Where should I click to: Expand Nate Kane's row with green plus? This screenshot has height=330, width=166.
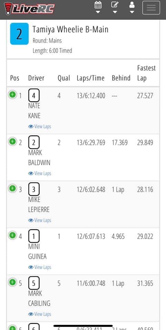click(x=12, y=95)
